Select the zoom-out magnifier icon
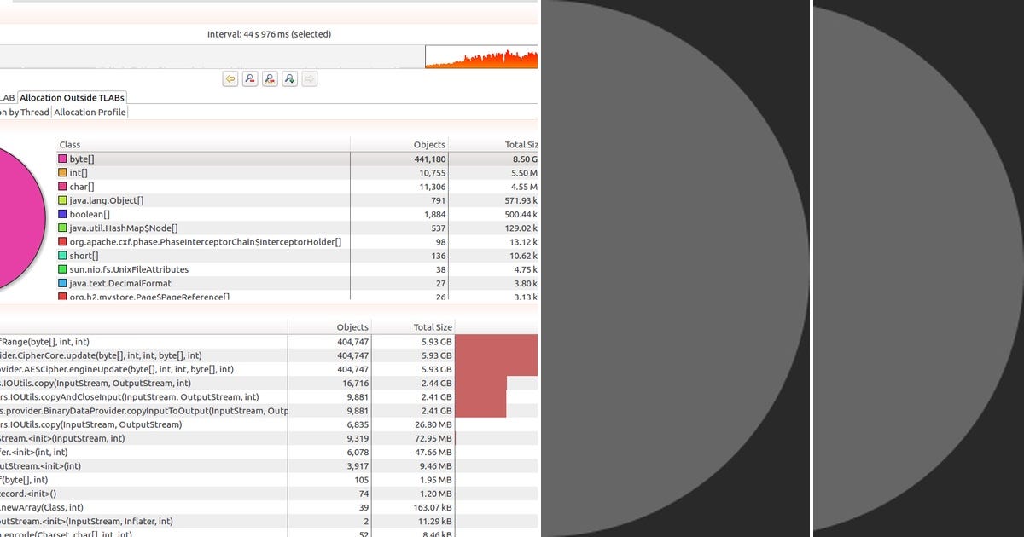 coord(249,78)
